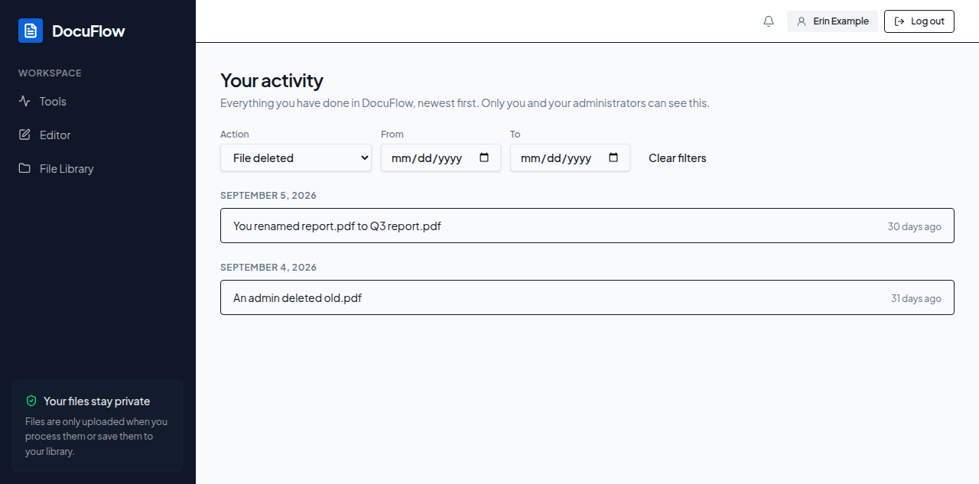Click the 31 days ago timestamp

coord(916,298)
